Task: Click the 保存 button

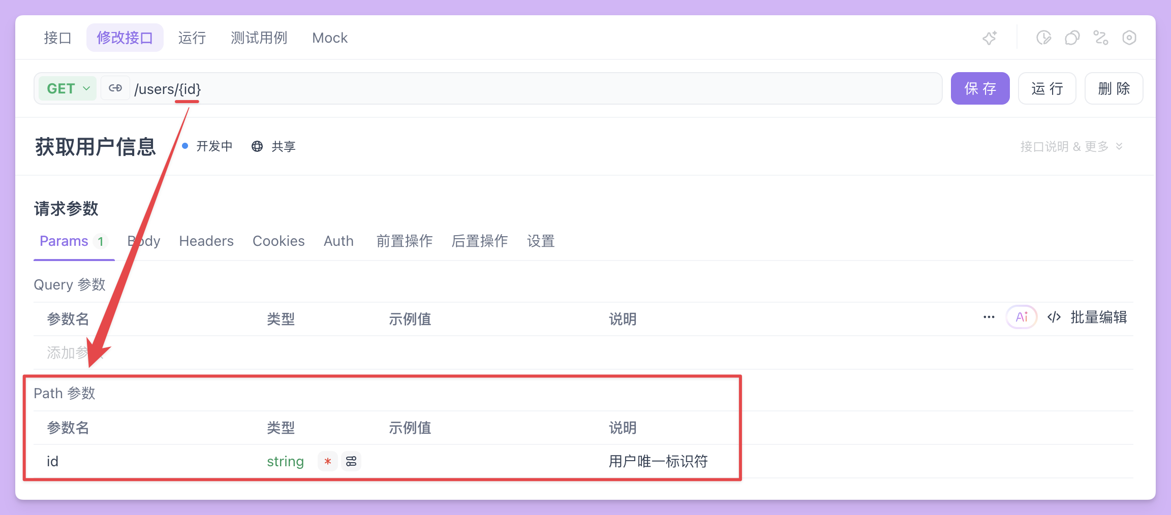Action: [x=980, y=88]
